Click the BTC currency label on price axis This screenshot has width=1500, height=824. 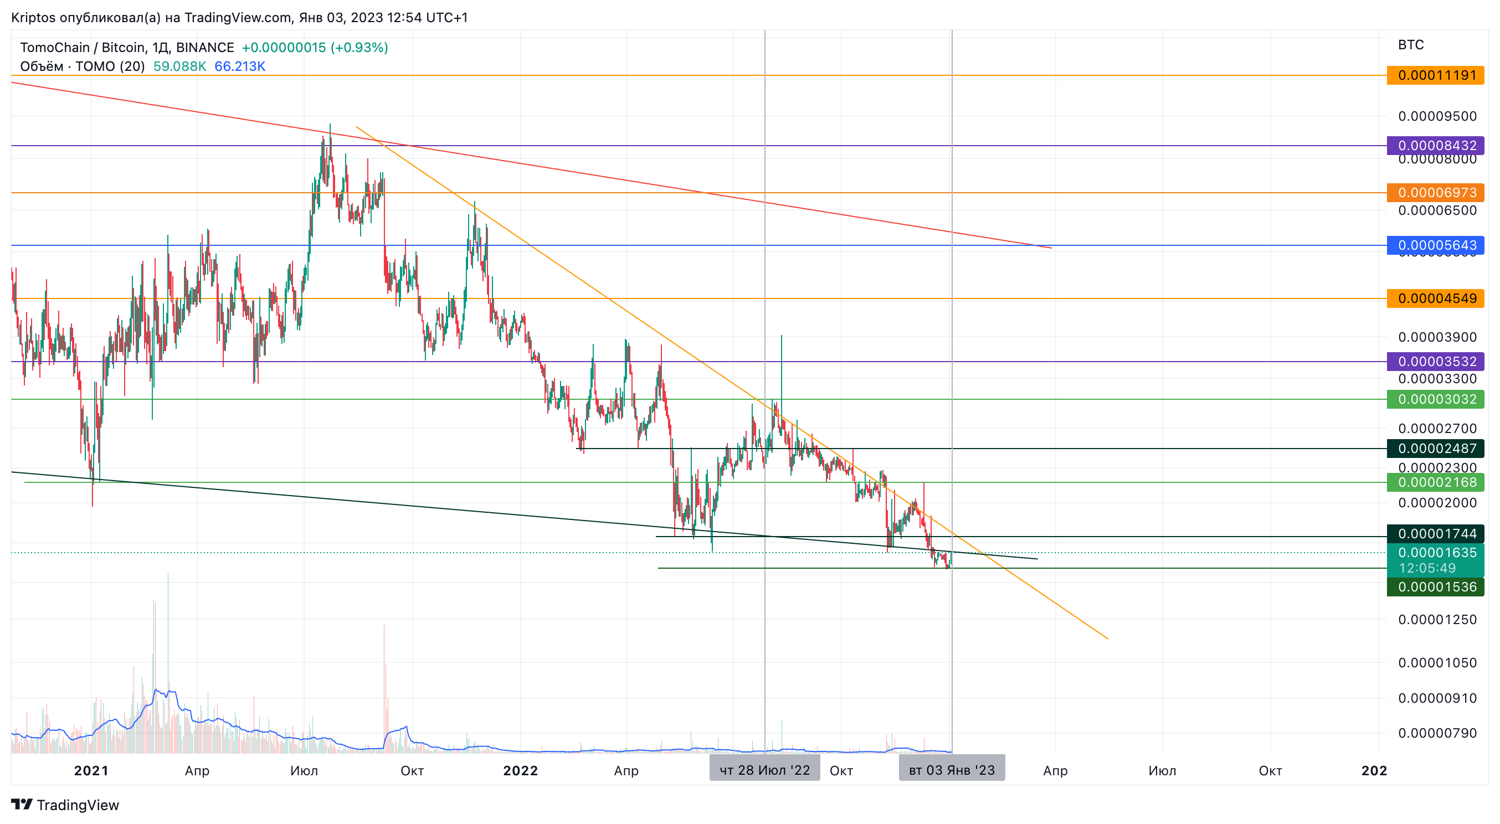click(x=1411, y=45)
